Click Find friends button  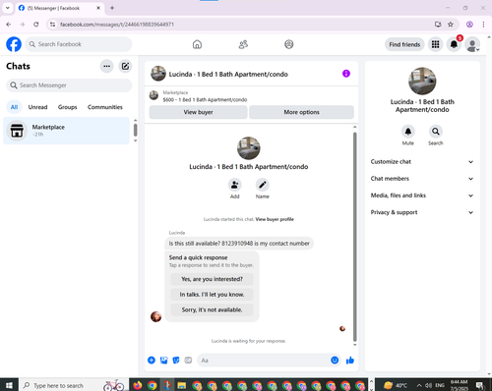(x=404, y=44)
